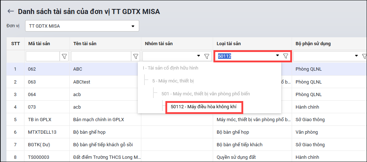This screenshot has height=162, width=367.
Task: Click the Mã tài sản column header
Action: click(x=39, y=44)
